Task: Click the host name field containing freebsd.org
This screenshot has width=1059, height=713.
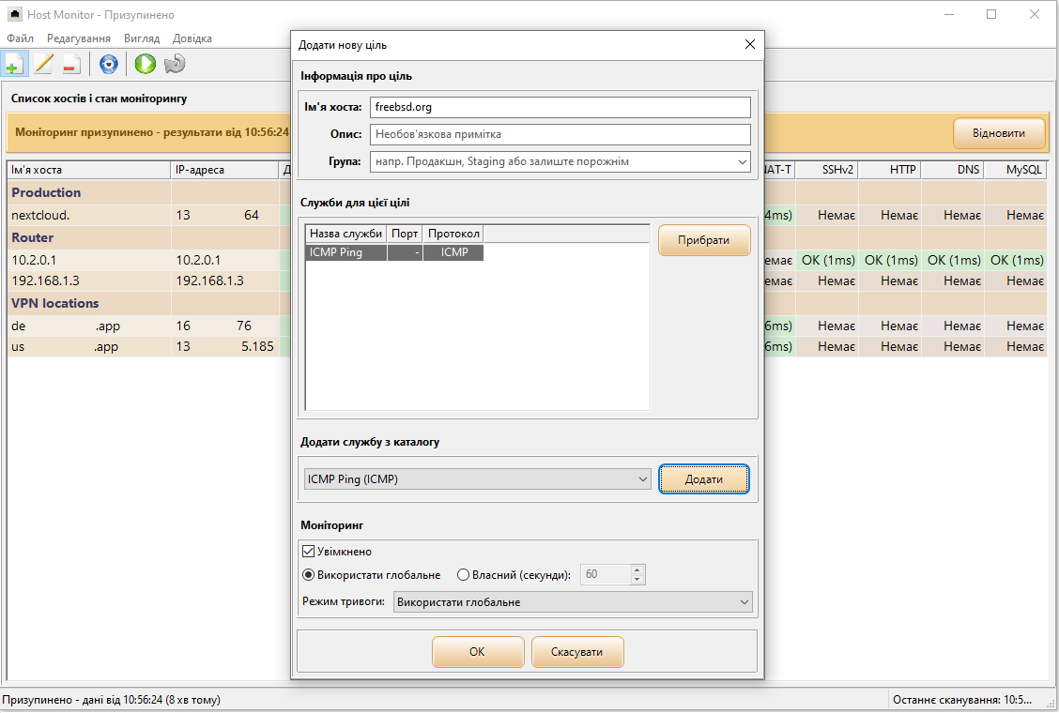Action: pos(560,107)
